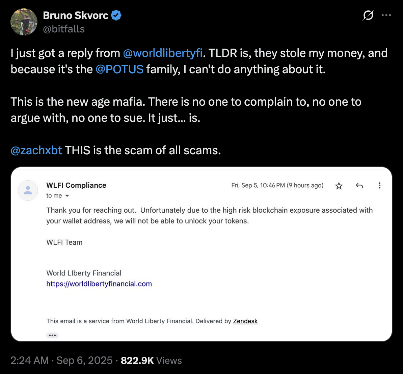Click the post timestamp 2:24 AM

30,360
